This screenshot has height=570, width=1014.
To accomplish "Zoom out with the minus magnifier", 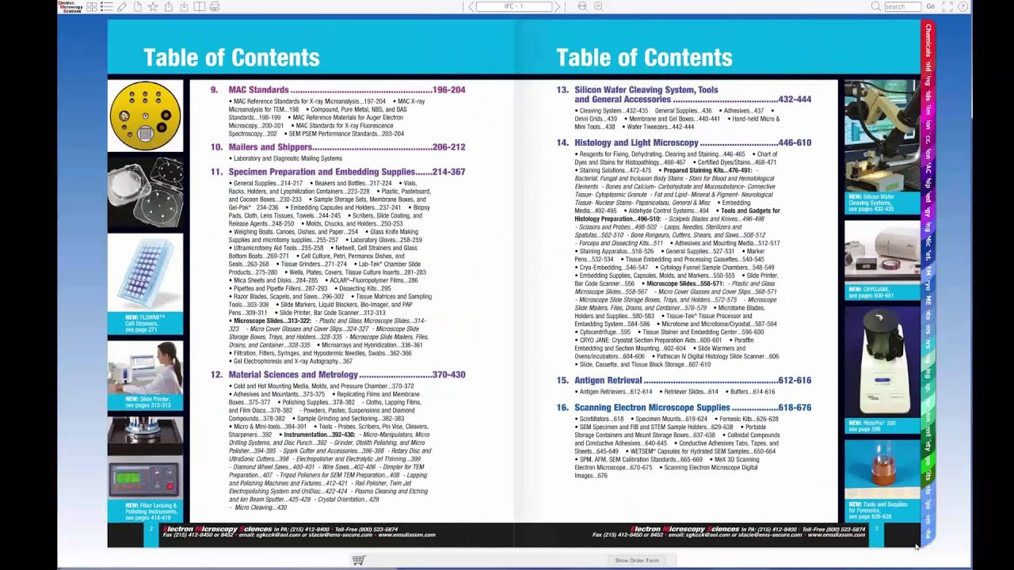I will [582, 6].
